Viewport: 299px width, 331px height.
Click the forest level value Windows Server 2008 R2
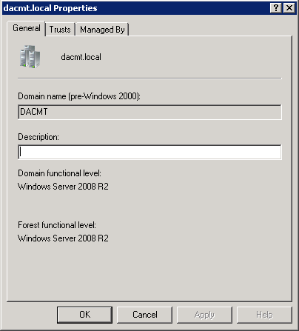pos(63,238)
